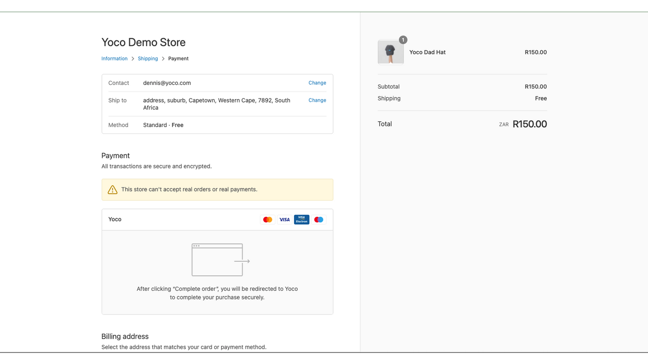
Task: Click the Method row label
Action: coord(118,125)
